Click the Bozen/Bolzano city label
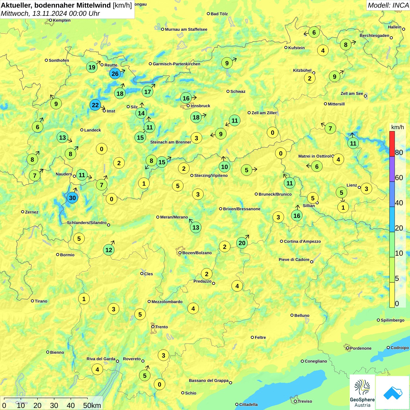This screenshot has height=410, width=410. click(x=197, y=253)
